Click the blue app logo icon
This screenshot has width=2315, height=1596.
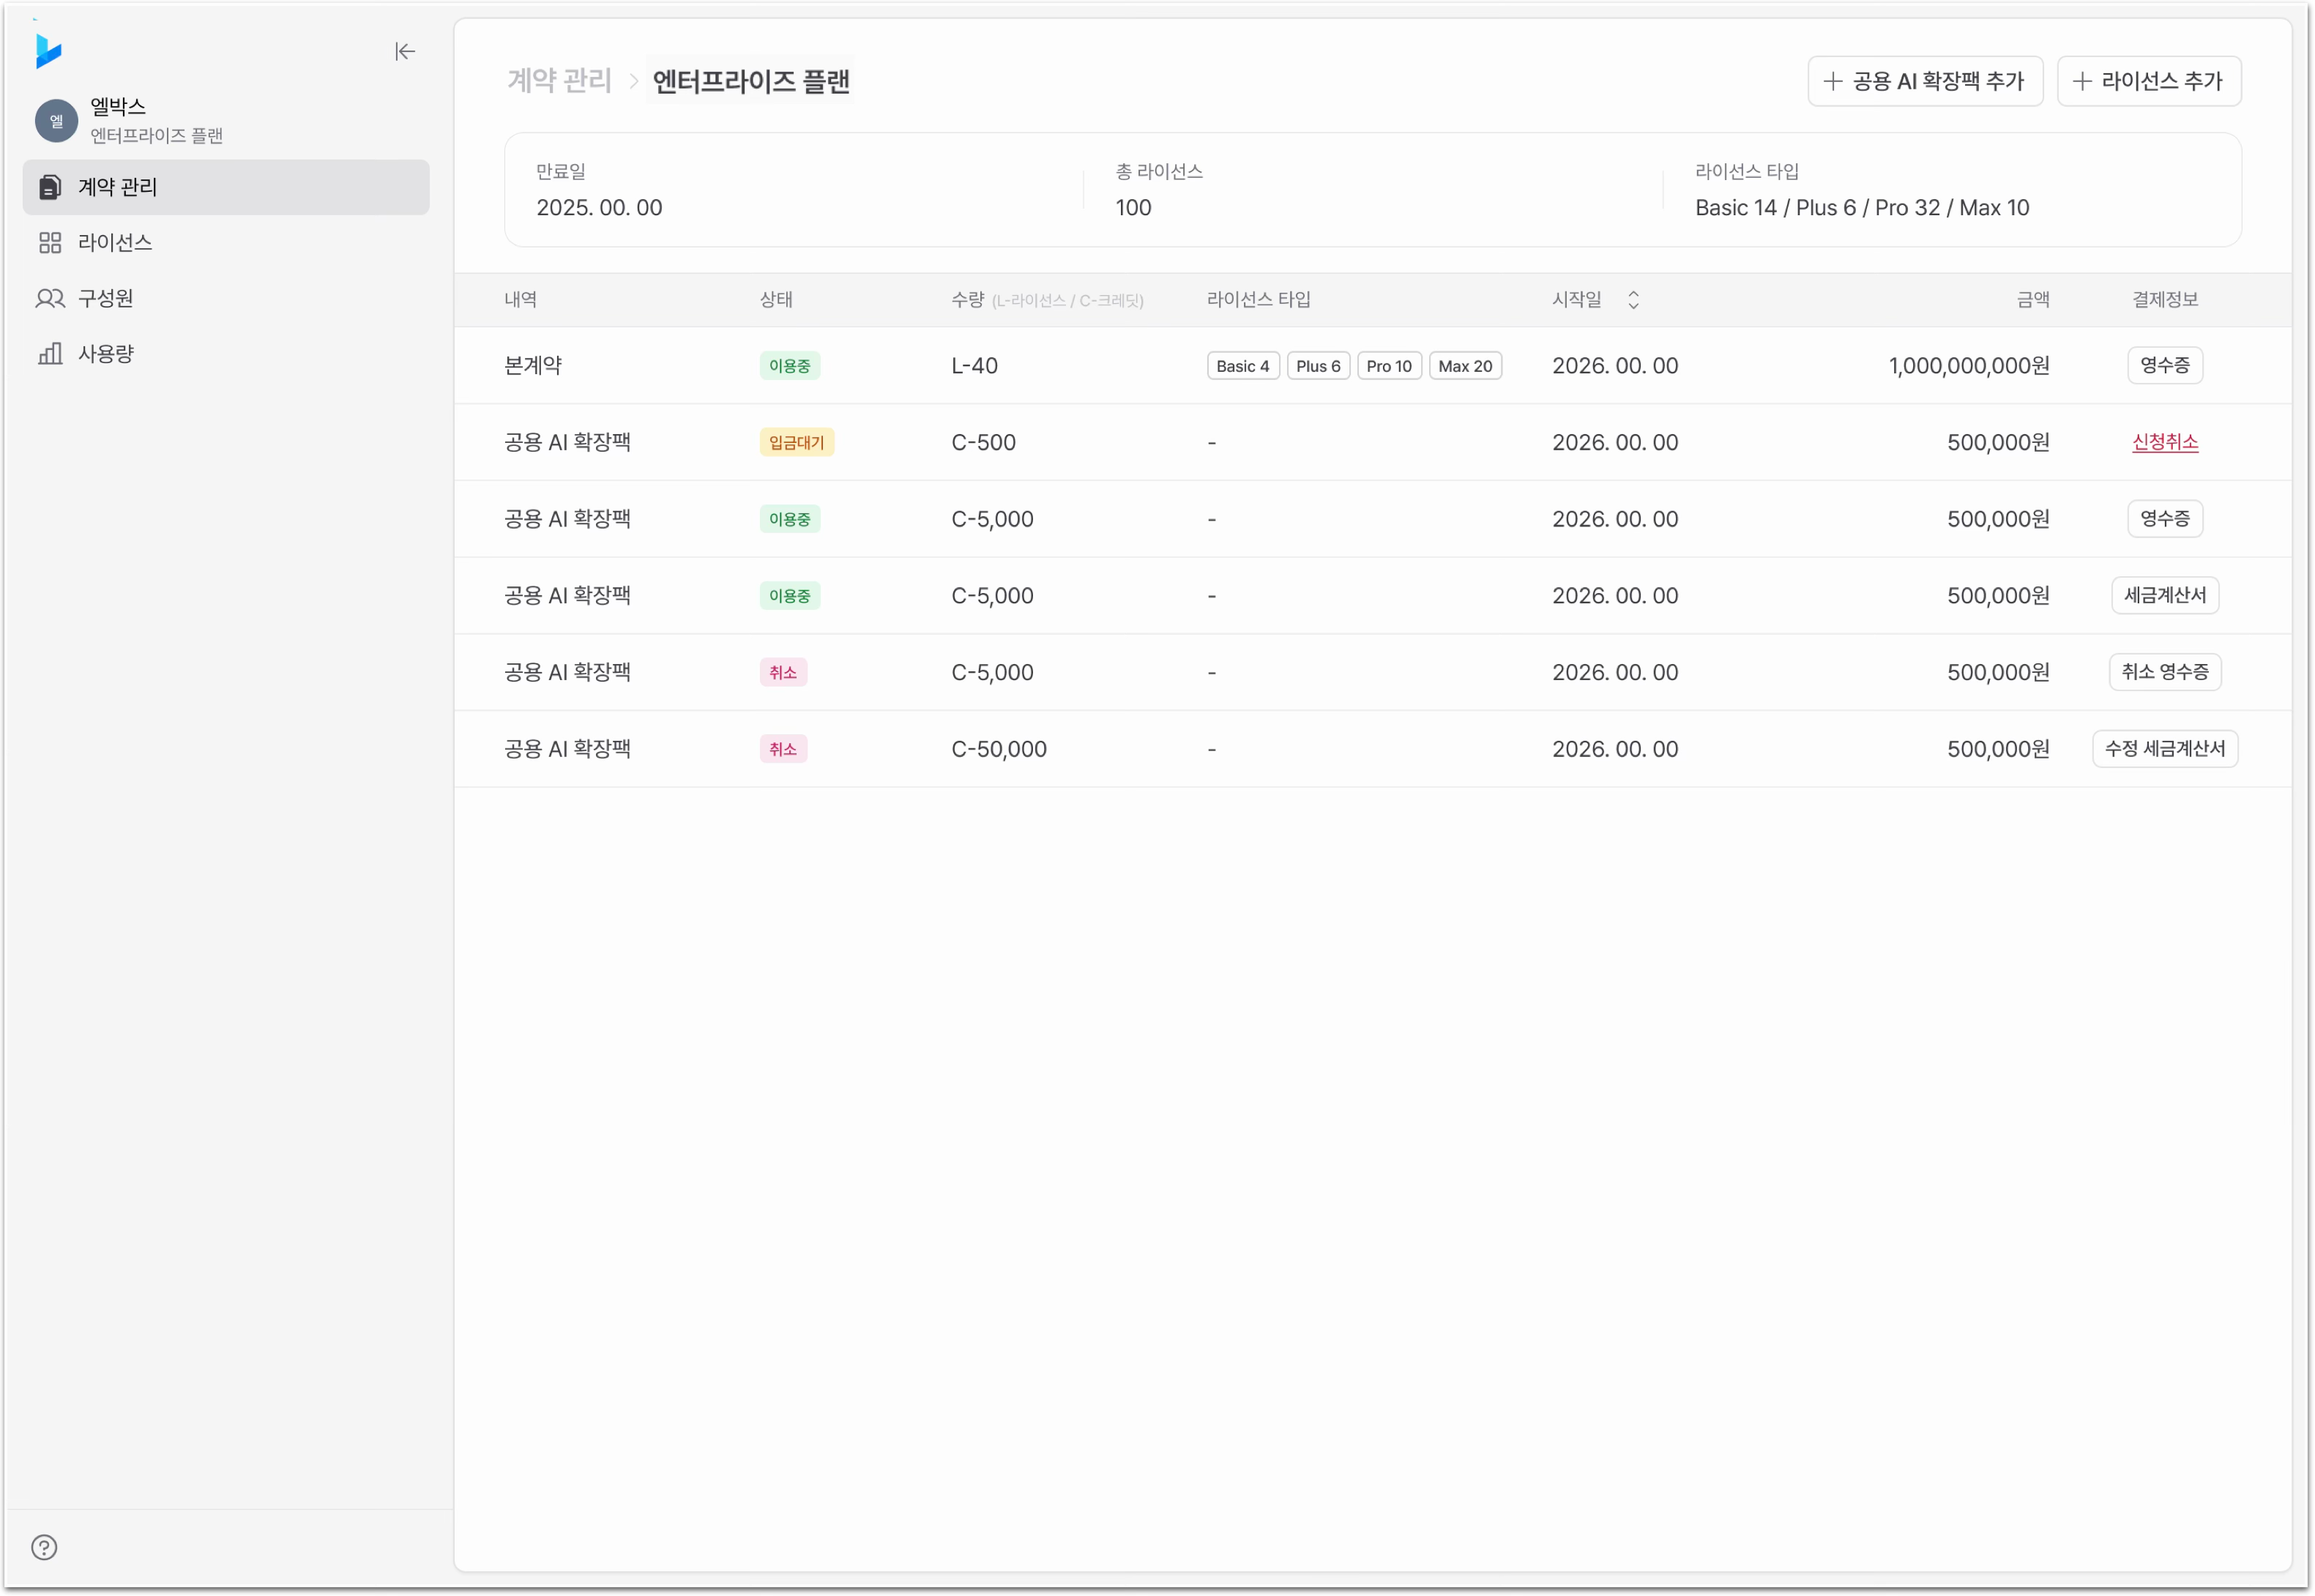[x=48, y=50]
